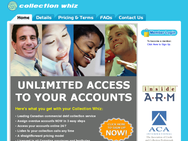Click the collection whiz wordmark
Viewport: 188px width, 141px height.
coord(49,6)
